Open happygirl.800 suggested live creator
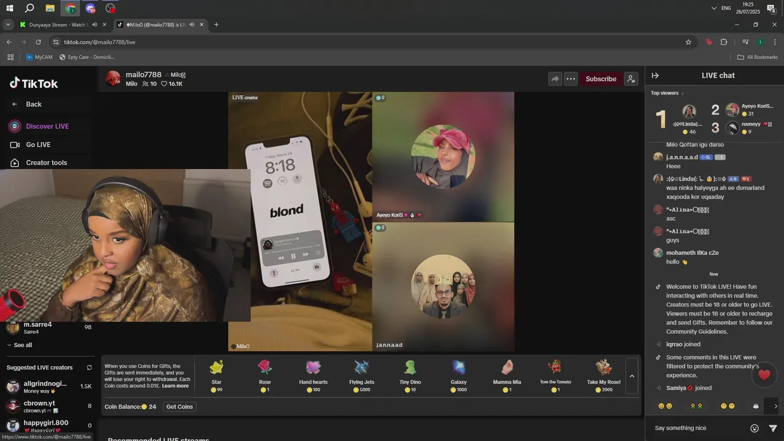The height and width of the screenshot is (441, 784). (49, 426)
